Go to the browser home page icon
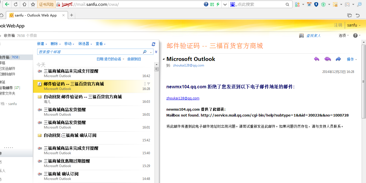The image size is (366, 183). (24, 4)
